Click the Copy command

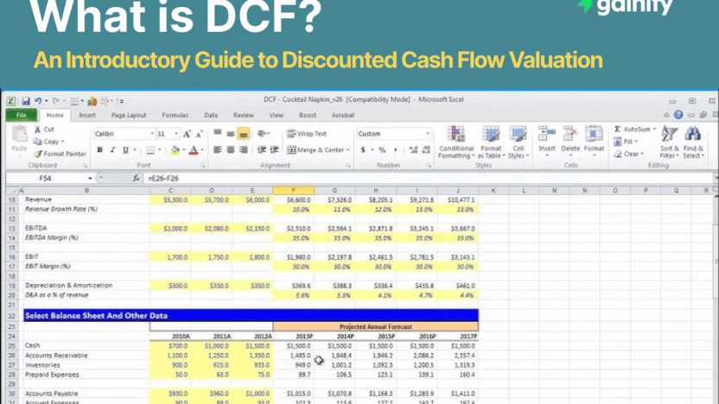point(48,142)
